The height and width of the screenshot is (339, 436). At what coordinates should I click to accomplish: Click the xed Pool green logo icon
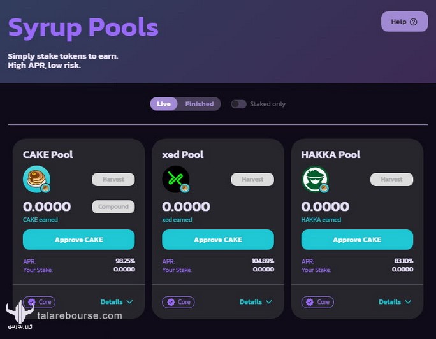click(x=176, y=179)
